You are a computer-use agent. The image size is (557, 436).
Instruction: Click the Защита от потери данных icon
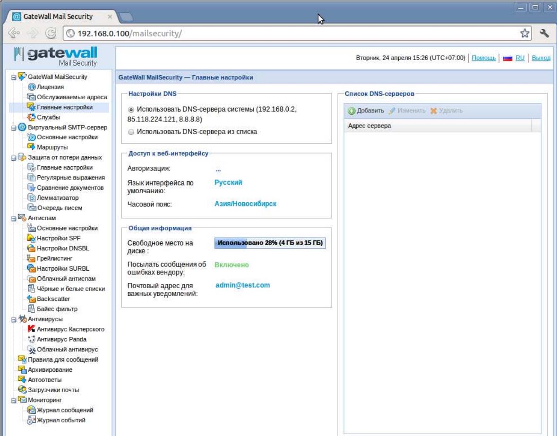coord(22,157)
